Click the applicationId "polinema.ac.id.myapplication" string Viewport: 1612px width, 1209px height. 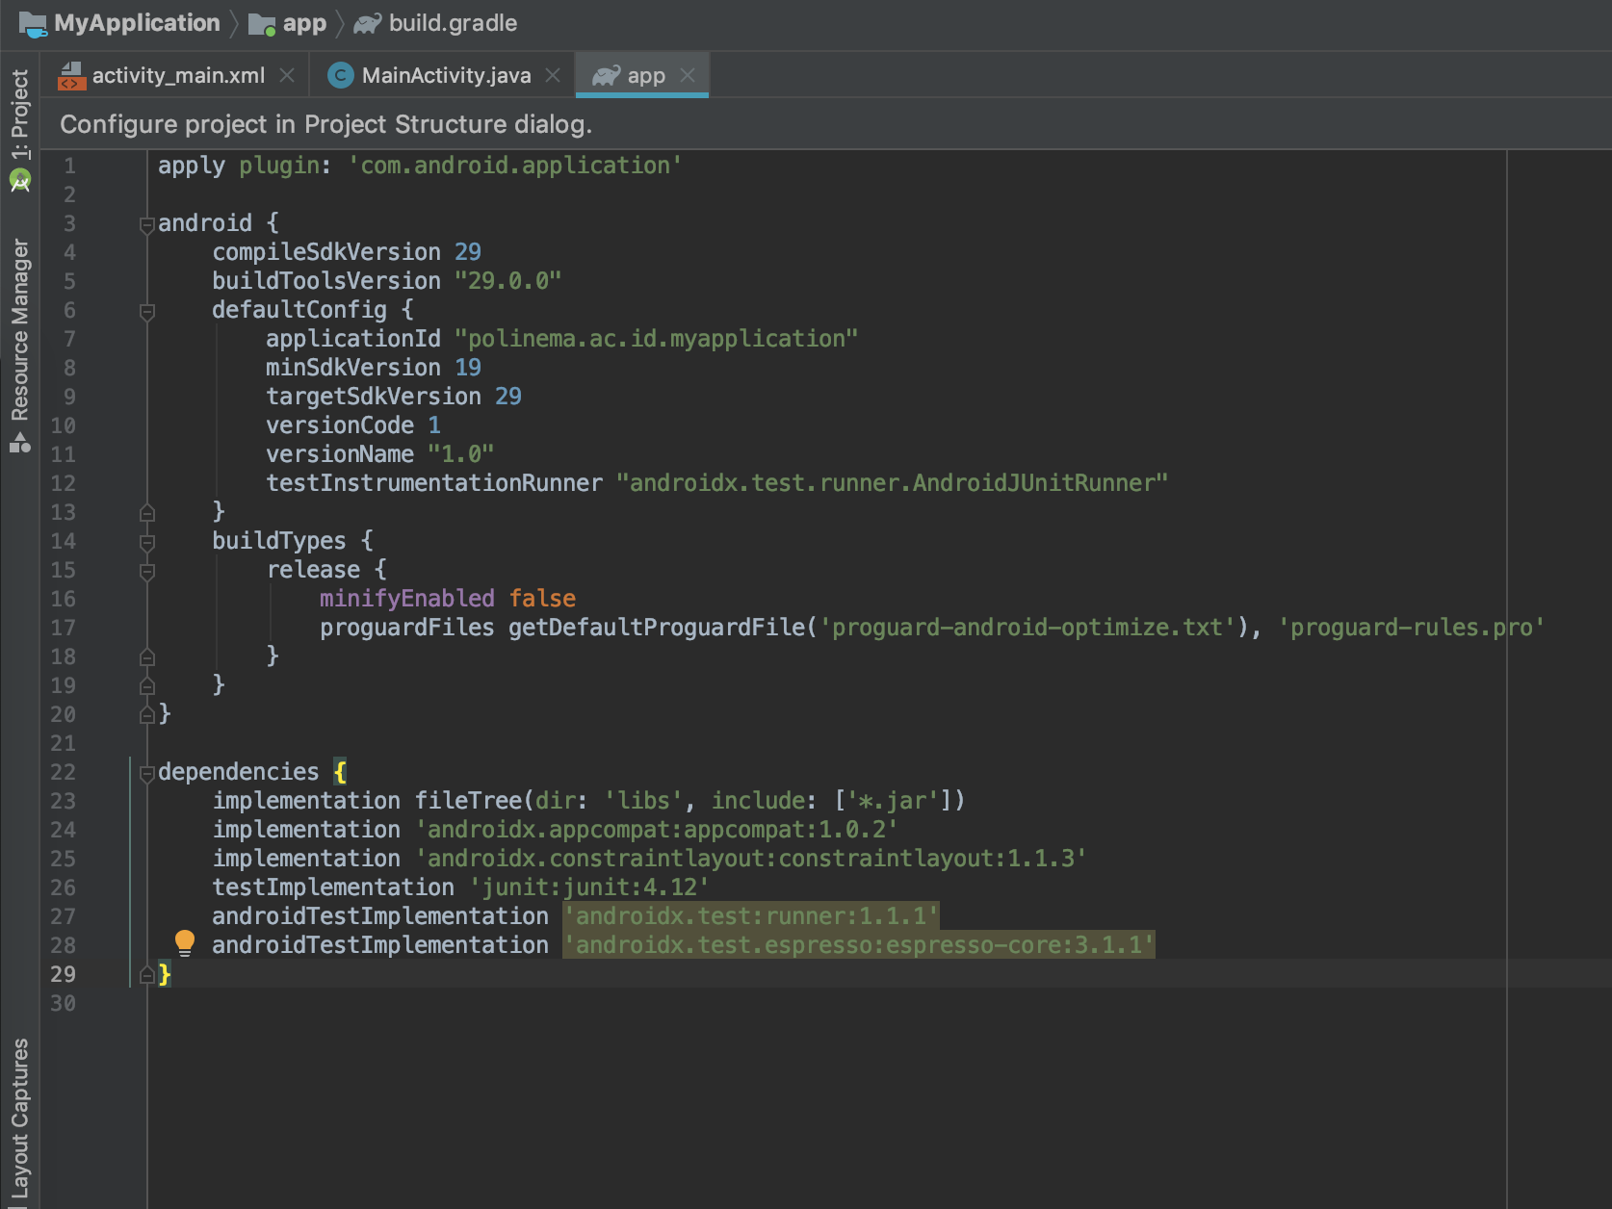point(656,339)
